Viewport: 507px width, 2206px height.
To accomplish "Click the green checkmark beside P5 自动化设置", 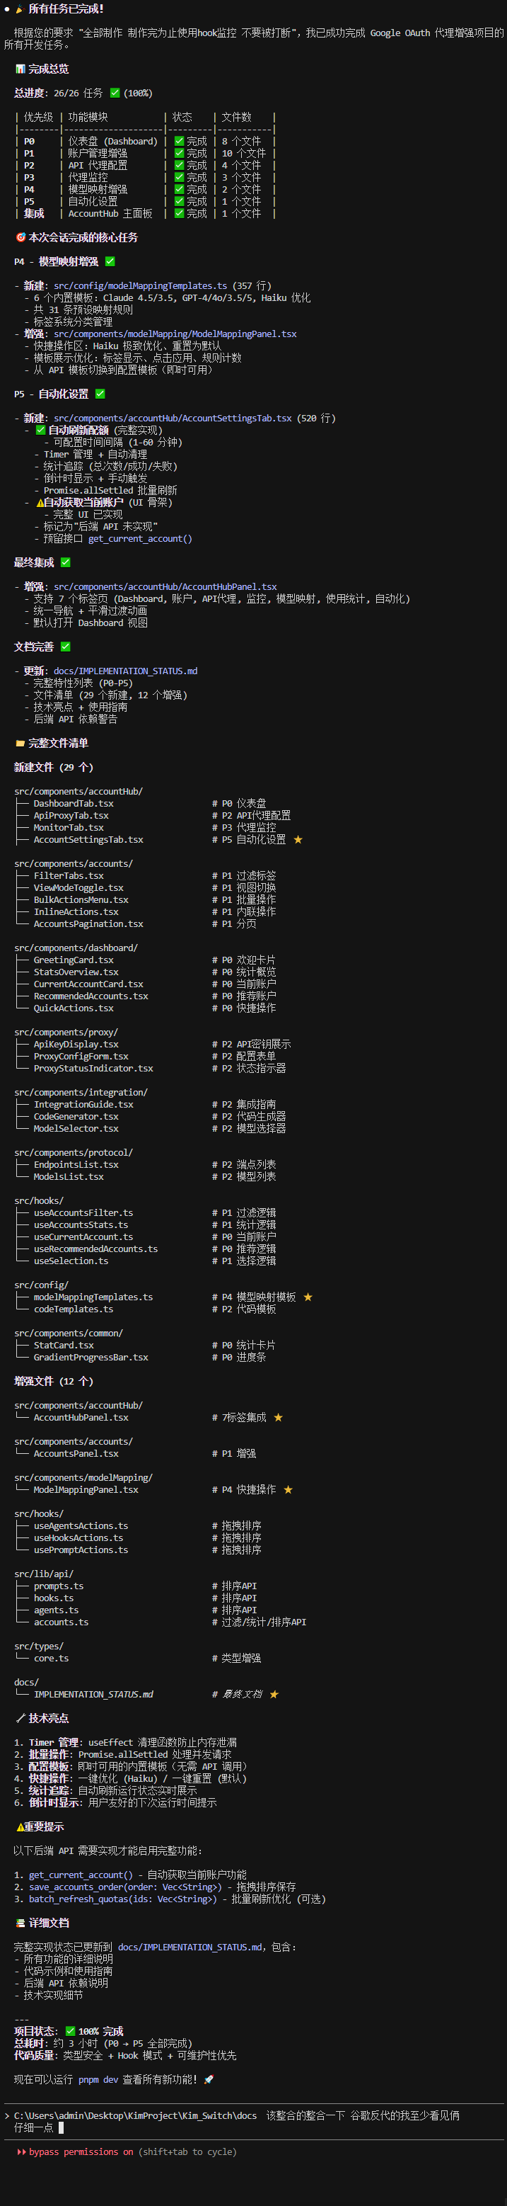I will coord(100,394).
